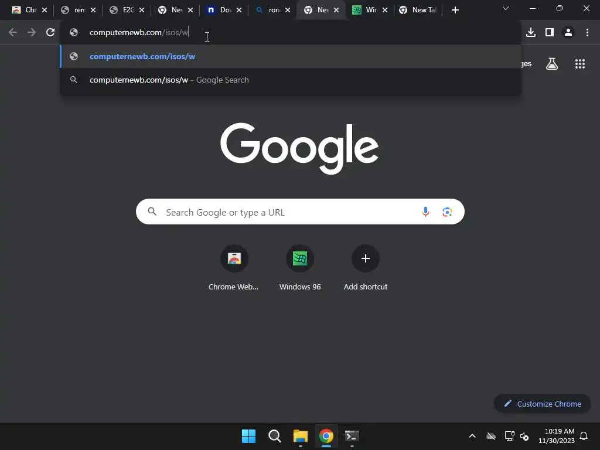The height and width of the screenshot is (450, 600).
Task: Close the Win tab
Action: (384, 11)
